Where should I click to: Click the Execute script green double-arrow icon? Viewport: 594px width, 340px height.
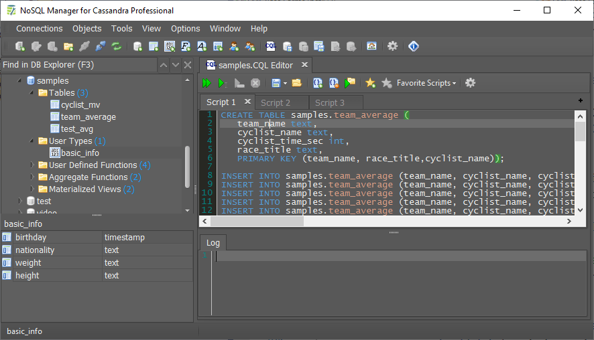pos(206,83)
